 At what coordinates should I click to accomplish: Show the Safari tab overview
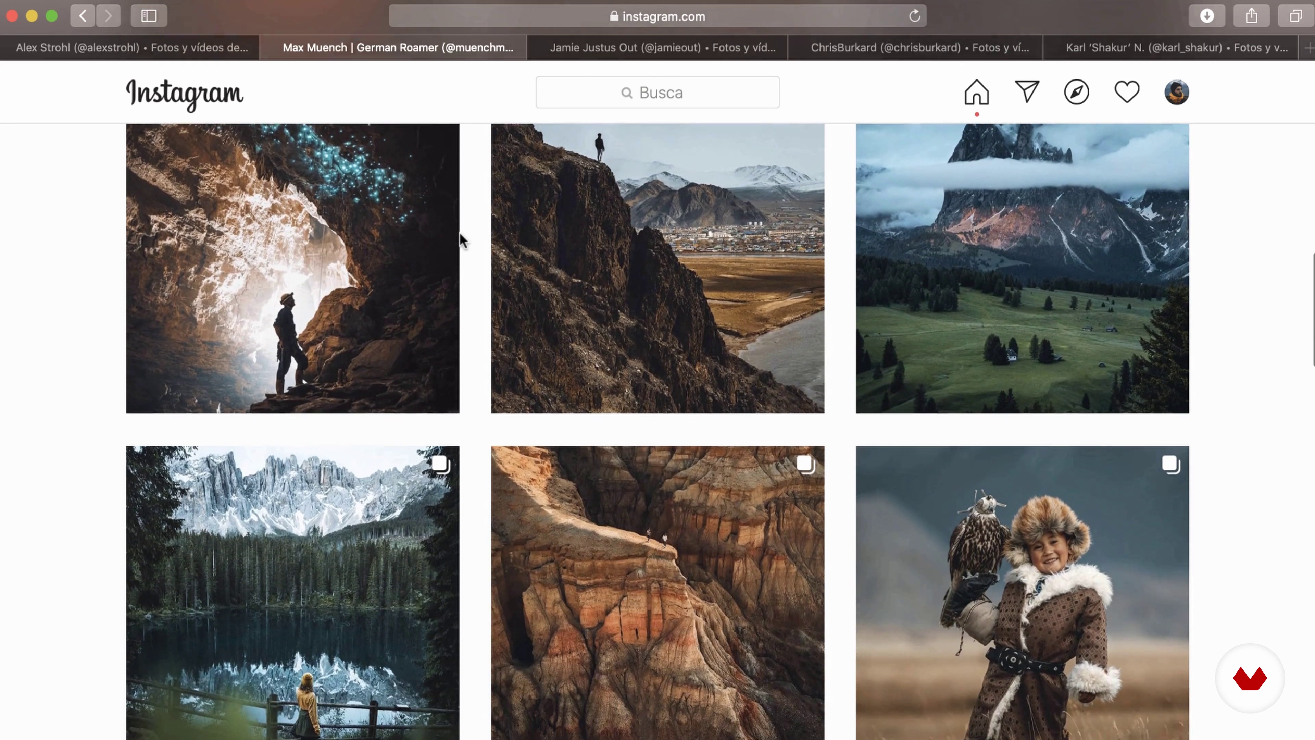(x=1295, y=16)
